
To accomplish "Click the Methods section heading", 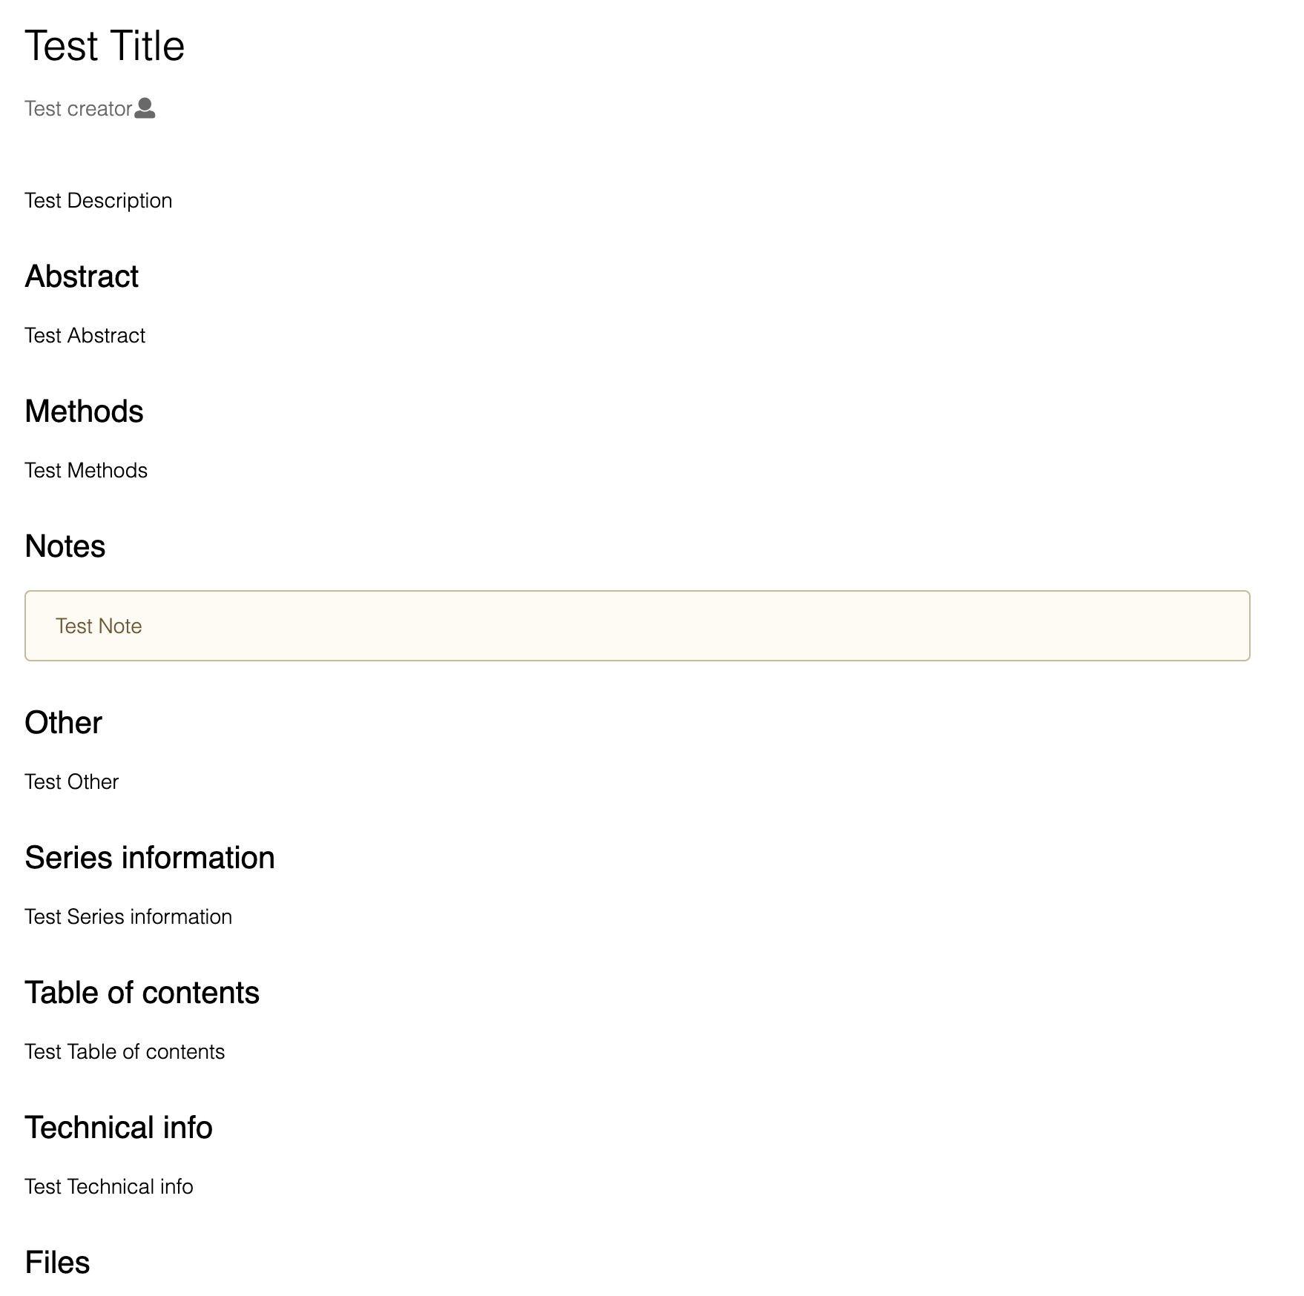I will point(84,411).
